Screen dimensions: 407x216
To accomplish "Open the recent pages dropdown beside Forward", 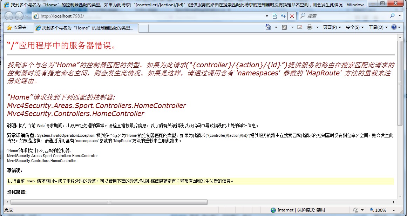I will pyautogui.click(x=27, y=16).
